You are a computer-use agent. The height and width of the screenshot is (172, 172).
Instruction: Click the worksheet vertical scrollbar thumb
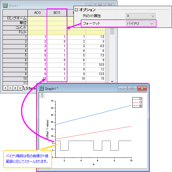click(x=112, y=31)
